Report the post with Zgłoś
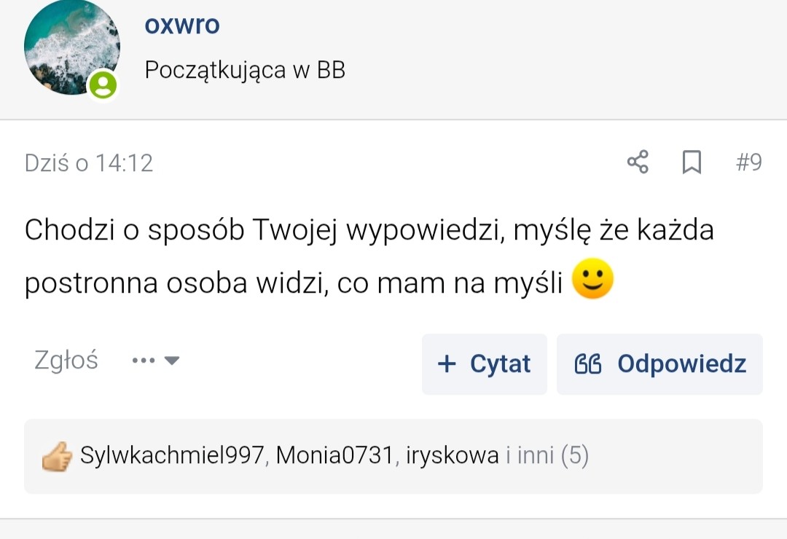 pos(66,360)
